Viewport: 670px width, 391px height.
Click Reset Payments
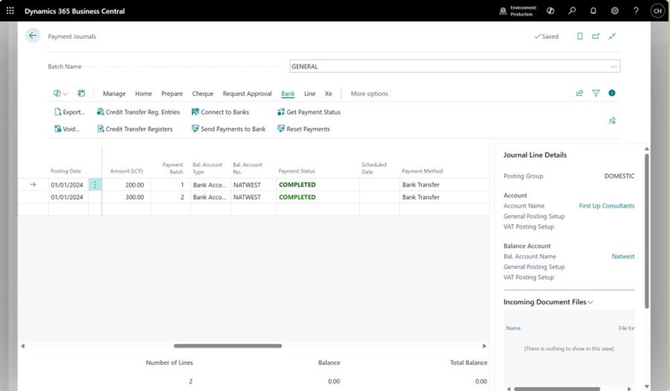[304, 129]
